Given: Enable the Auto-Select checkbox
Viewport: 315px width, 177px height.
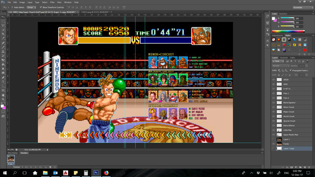Looking at the screenshot, I should (x=12, y=7).
